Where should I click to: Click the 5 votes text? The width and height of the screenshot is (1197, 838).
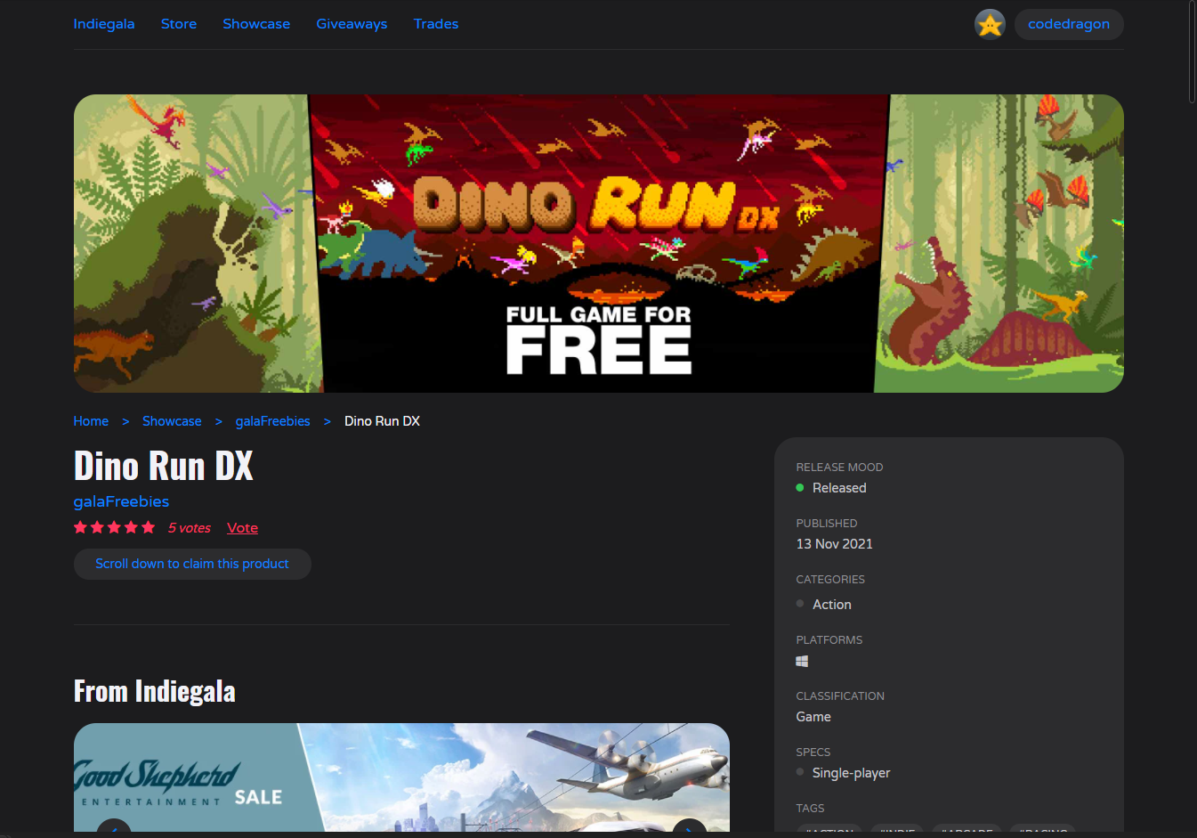point(190,528)
